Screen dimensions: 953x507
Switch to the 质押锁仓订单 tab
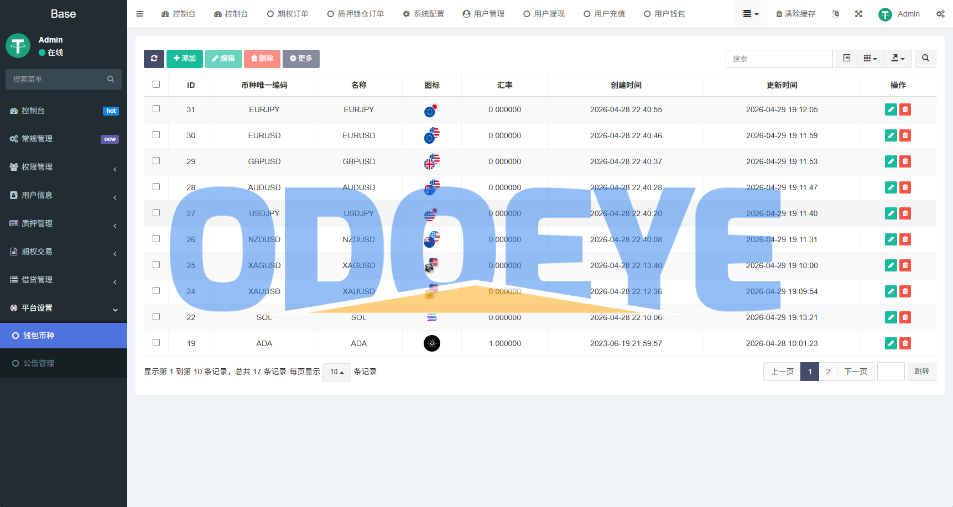pos(356,14)
